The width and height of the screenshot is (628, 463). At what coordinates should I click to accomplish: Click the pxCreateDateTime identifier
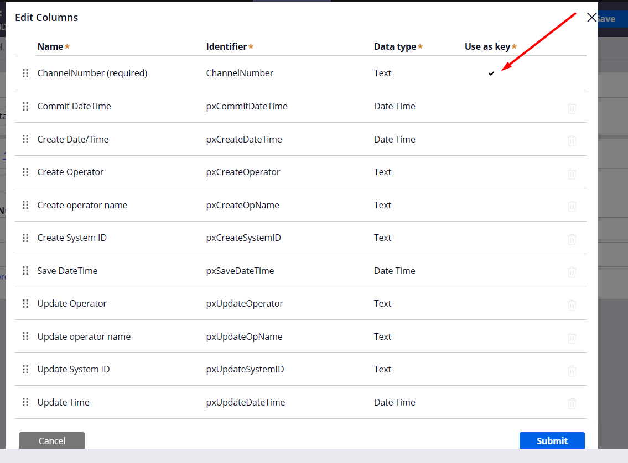tap(244, 139)
